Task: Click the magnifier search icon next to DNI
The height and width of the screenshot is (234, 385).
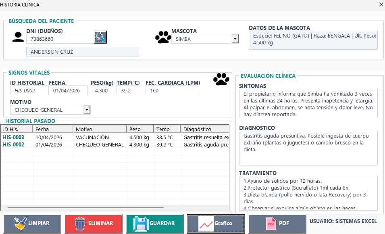Action: [x=100, y=37]
